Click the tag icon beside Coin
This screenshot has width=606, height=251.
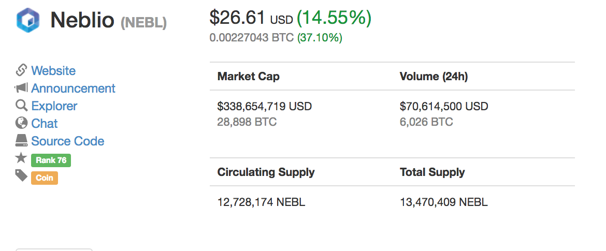click(x=21, y=176)
